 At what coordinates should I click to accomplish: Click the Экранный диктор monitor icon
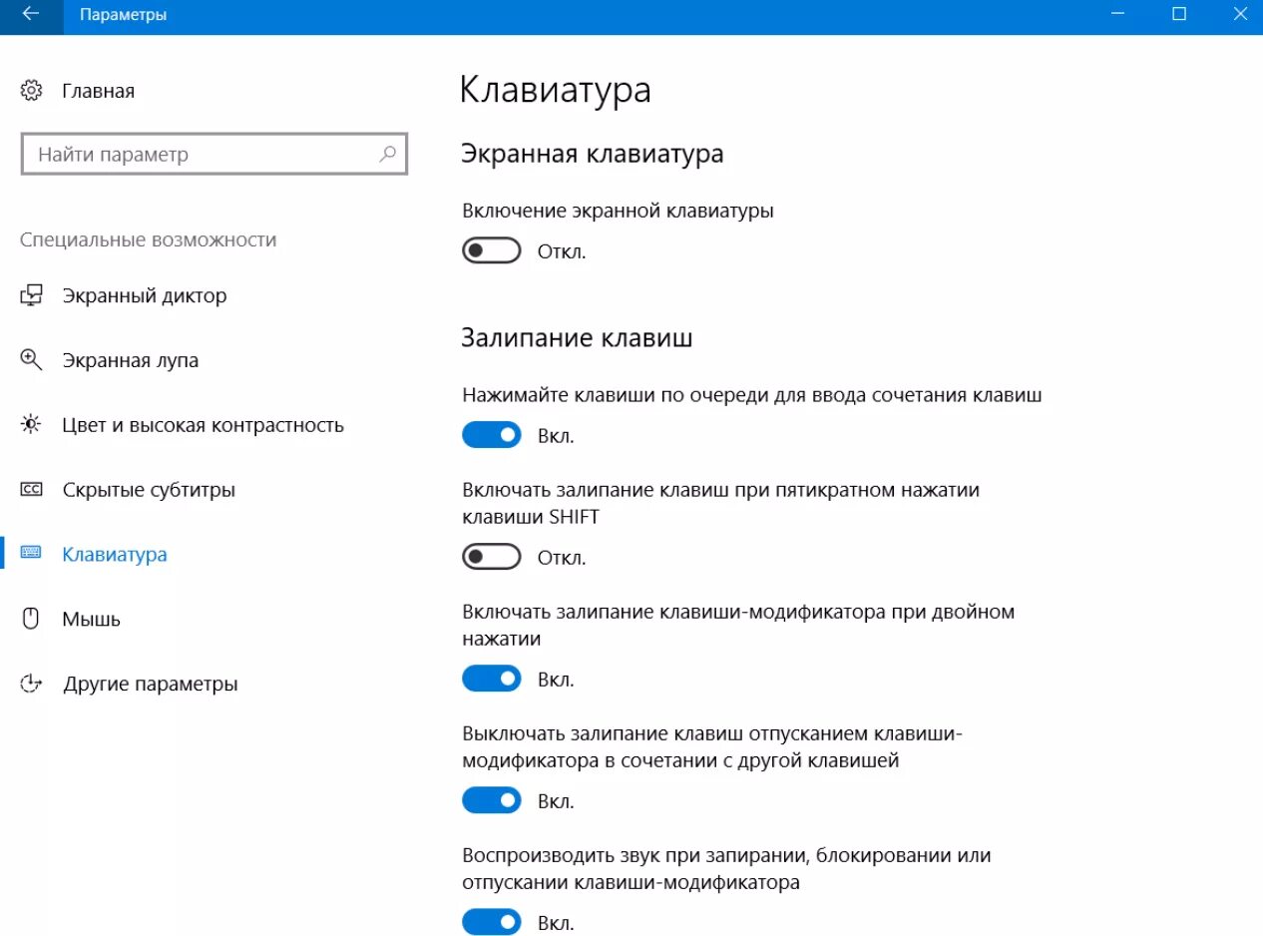pyautogui.click(x=31, y=295)
